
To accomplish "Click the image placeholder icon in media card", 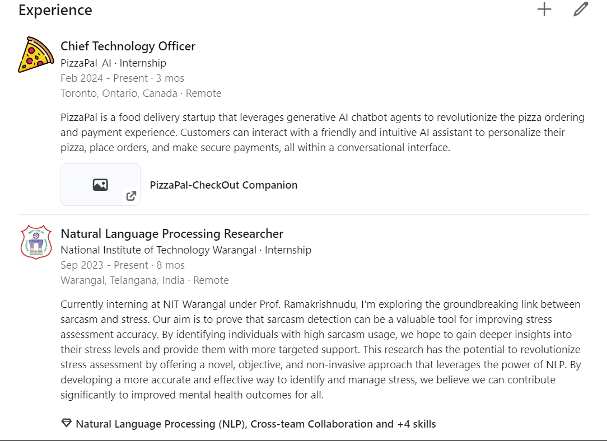I will pos(100,185).
